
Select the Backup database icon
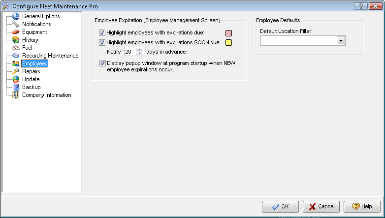[x=16, y=87]
